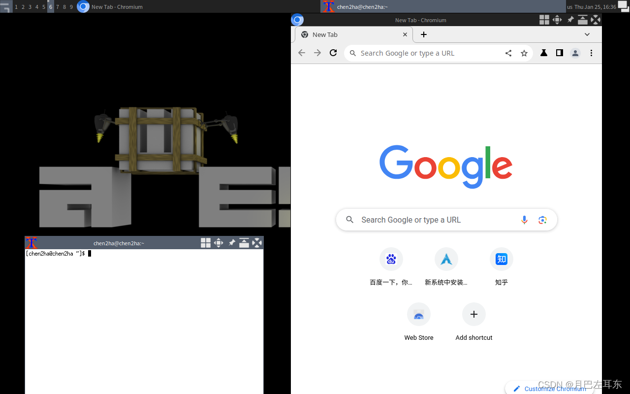
Task: Click the 'us' keyboard layout indicator
Action: click(x=569, y=7)
